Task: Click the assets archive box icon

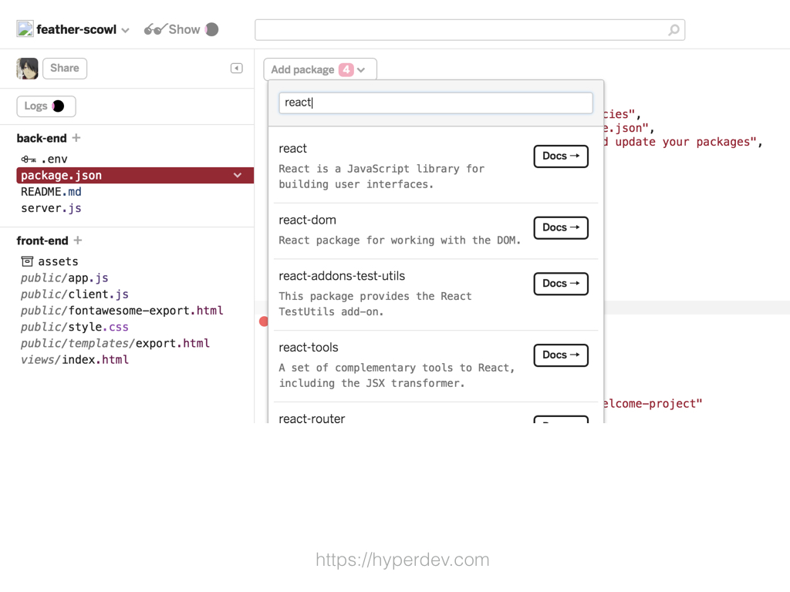Action: [x=27, y=261]
